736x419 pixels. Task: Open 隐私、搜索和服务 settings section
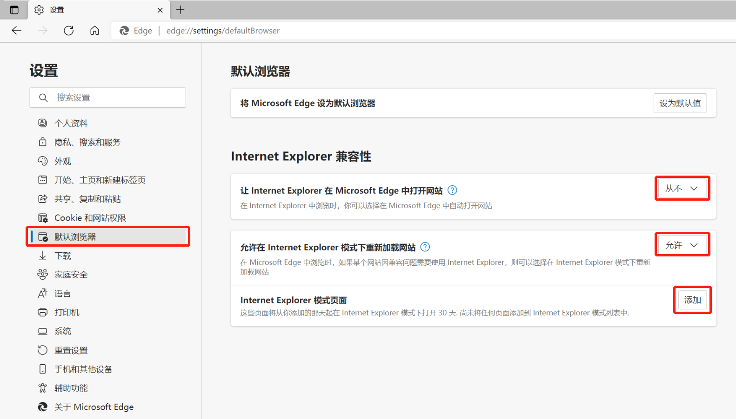click(87, 142)
